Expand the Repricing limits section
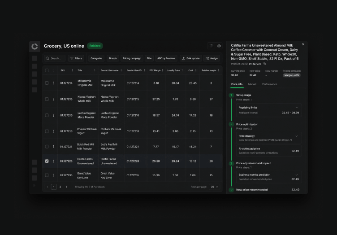Screen dimensions: 337x235 296,108
